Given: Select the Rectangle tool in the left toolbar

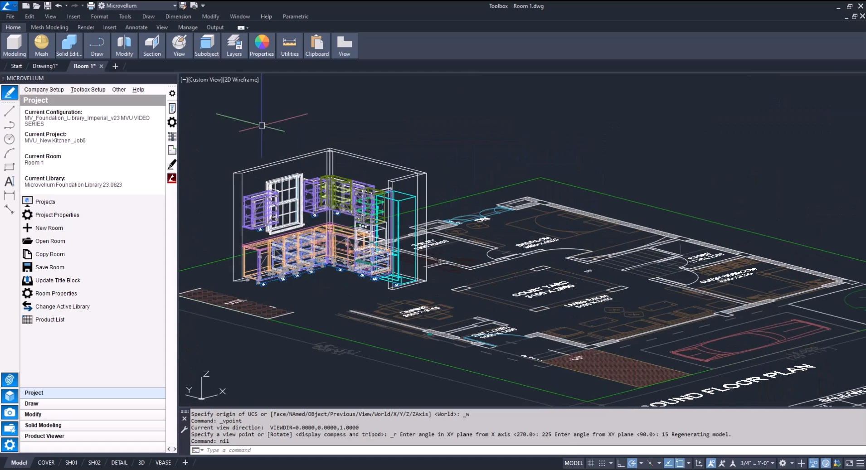Looking at the screenshot, I should [x=9, y=167].
